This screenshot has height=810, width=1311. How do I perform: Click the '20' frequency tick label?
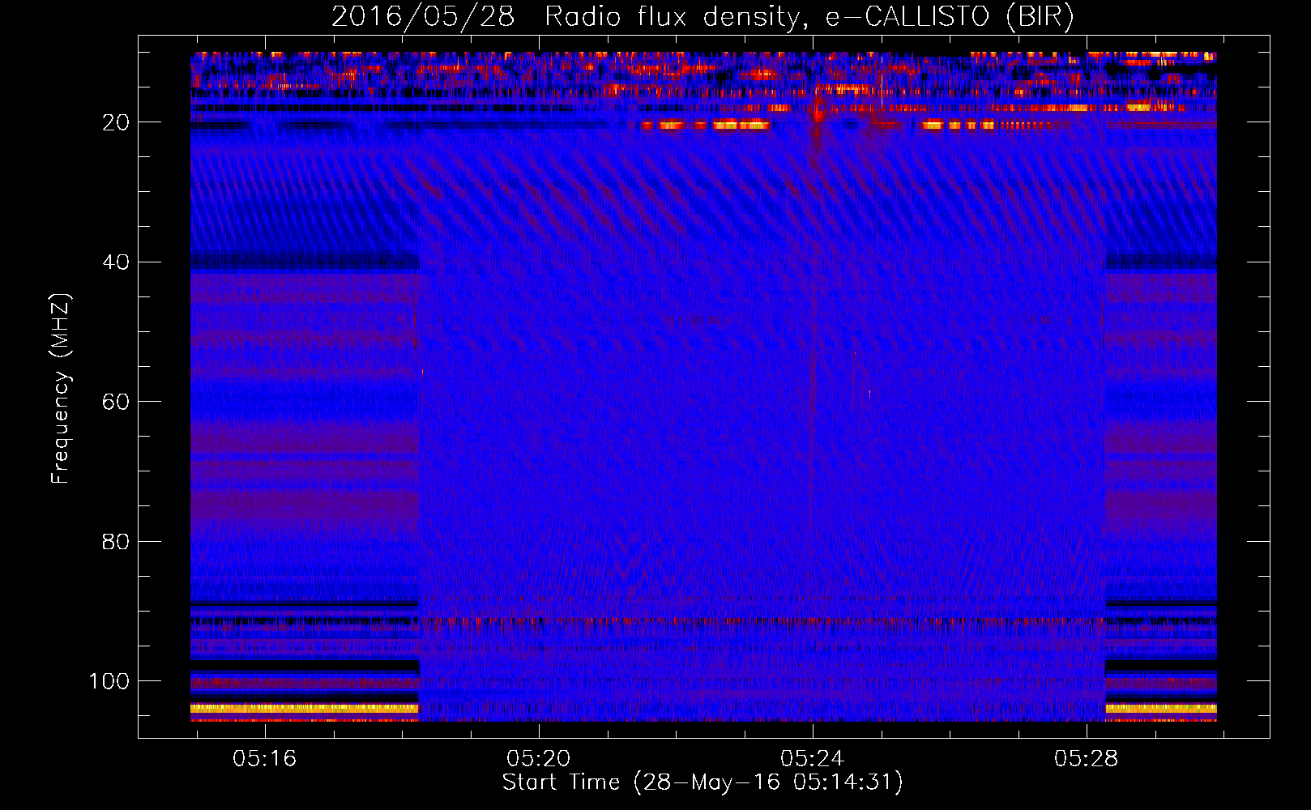point(116,122)
